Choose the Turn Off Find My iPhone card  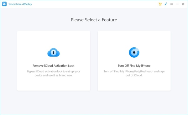[x=134, y=61]
